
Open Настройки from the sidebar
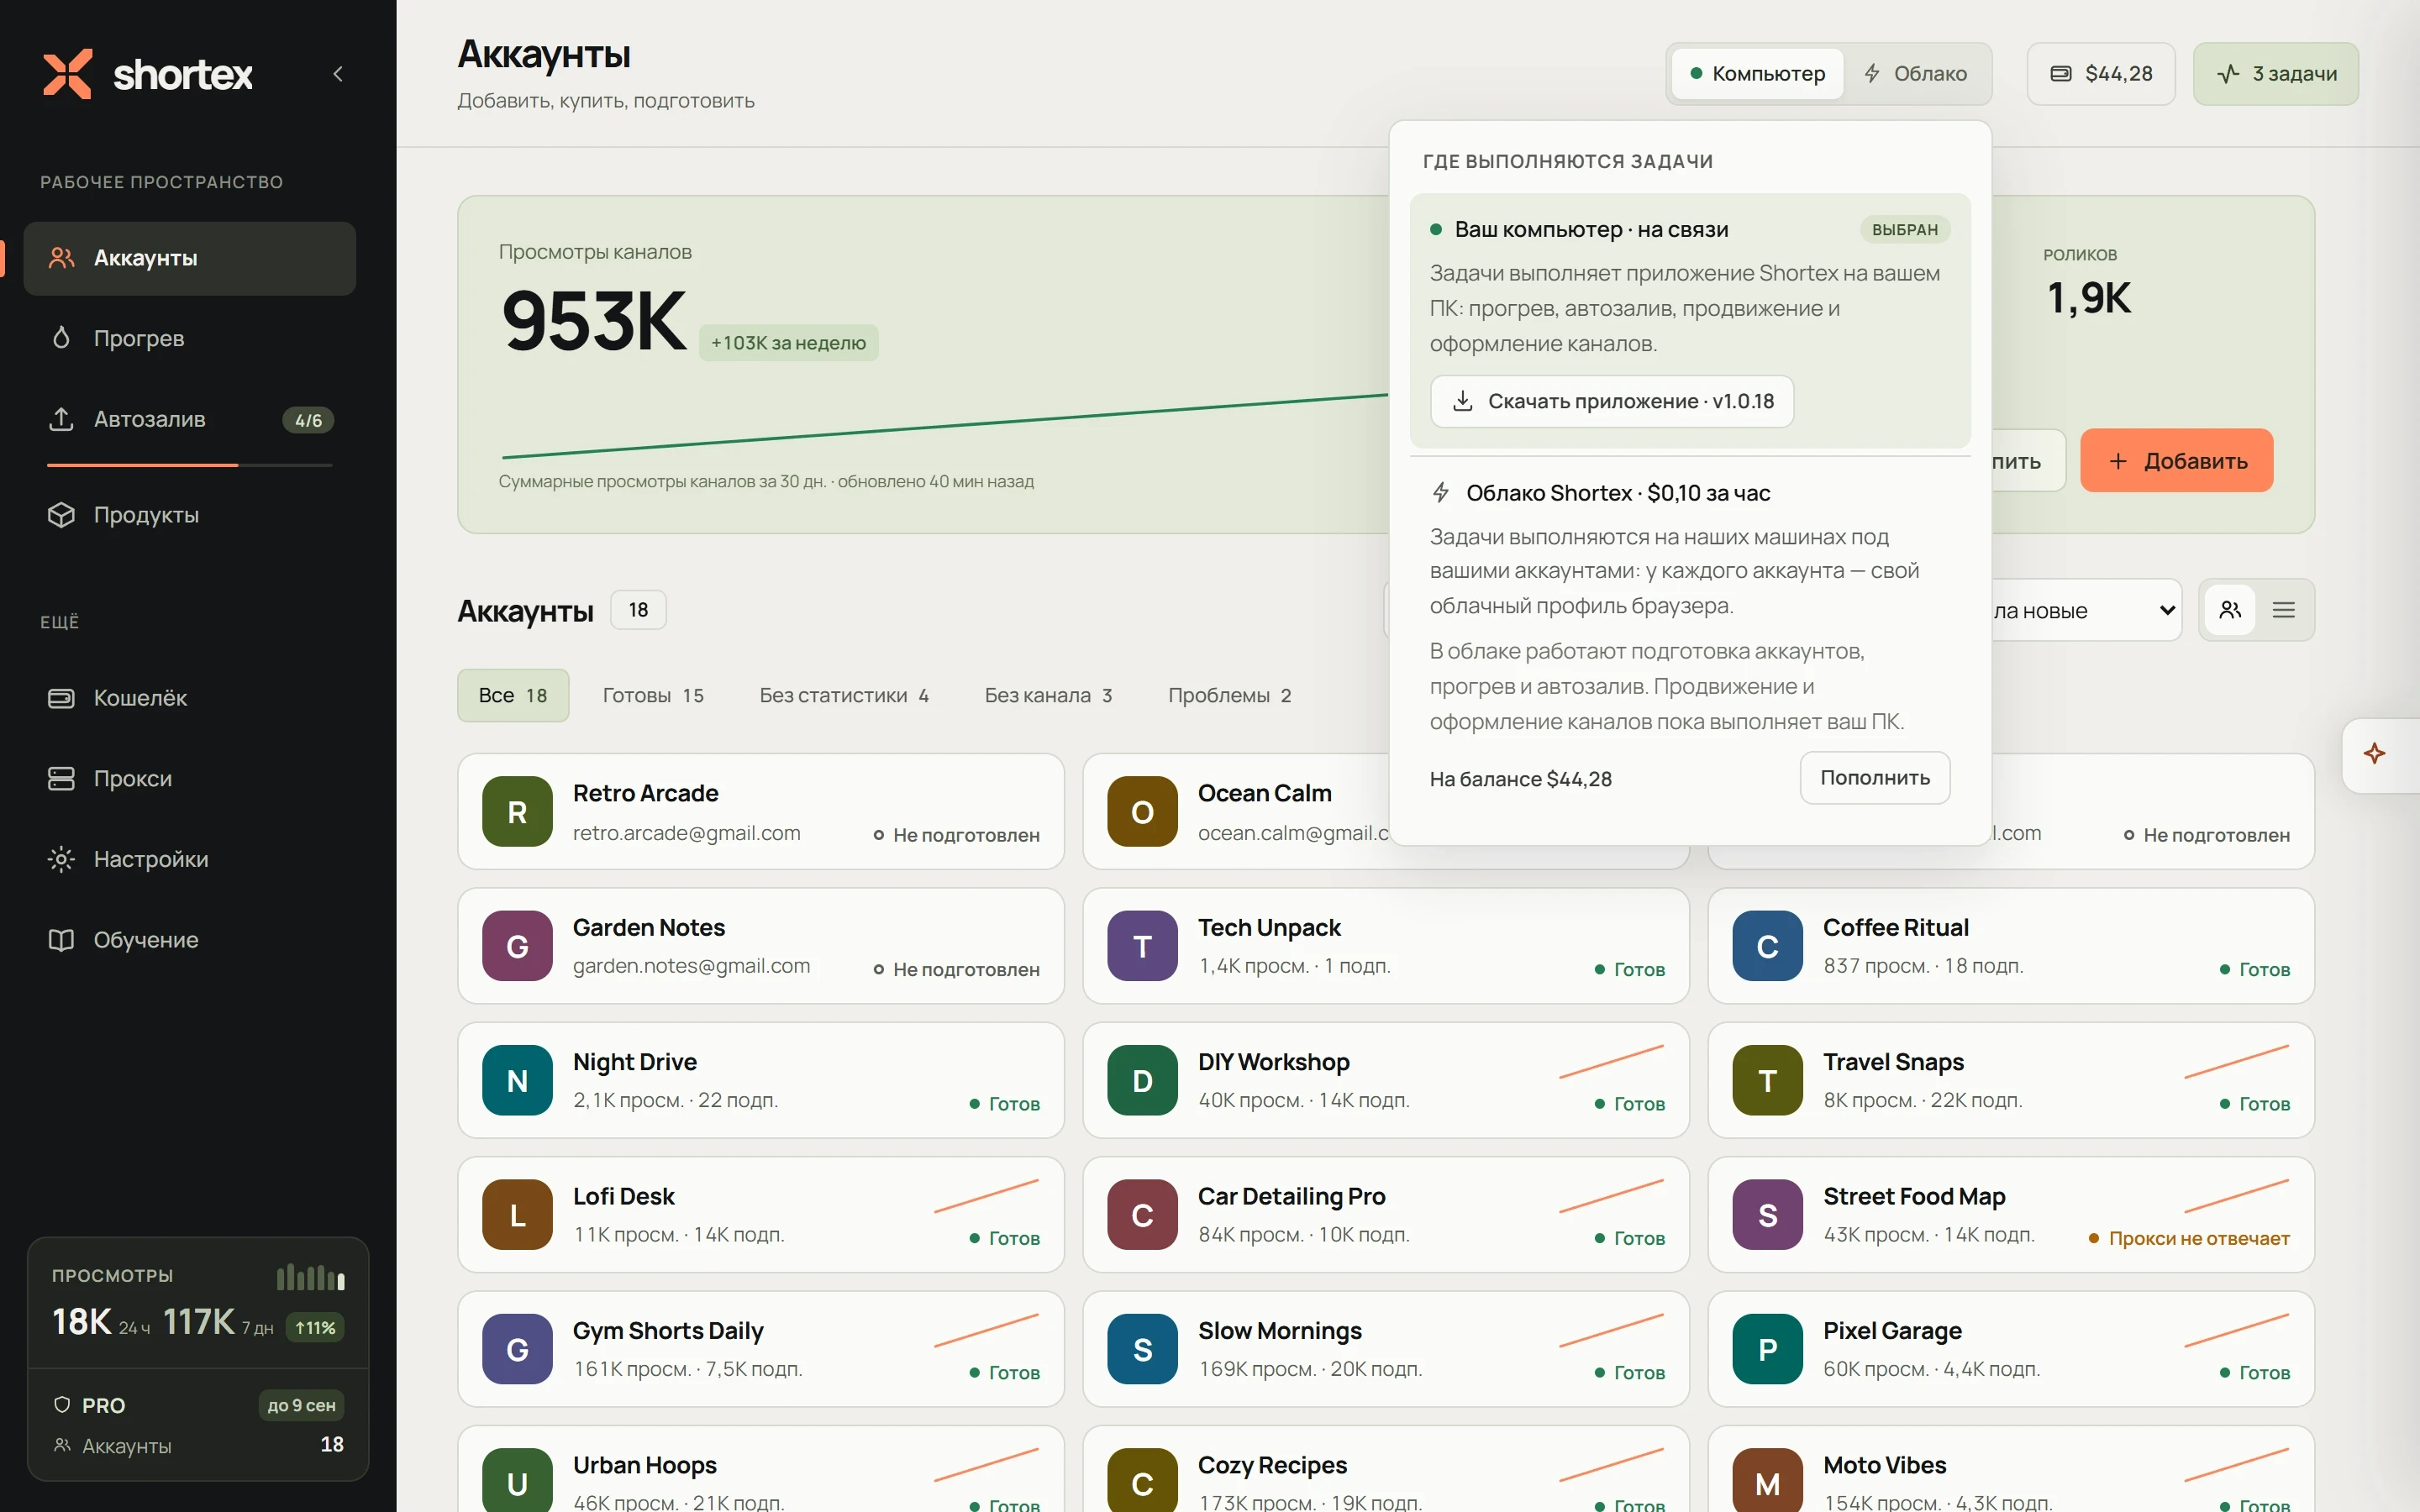pos(190,859)
